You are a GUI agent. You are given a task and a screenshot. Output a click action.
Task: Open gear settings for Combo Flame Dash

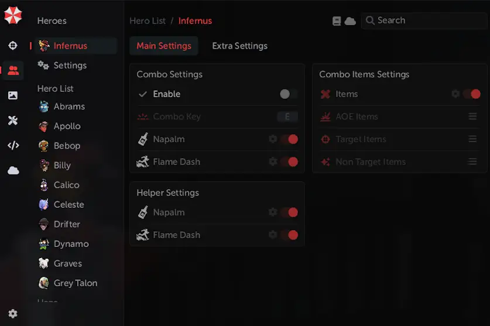(273, 162)
